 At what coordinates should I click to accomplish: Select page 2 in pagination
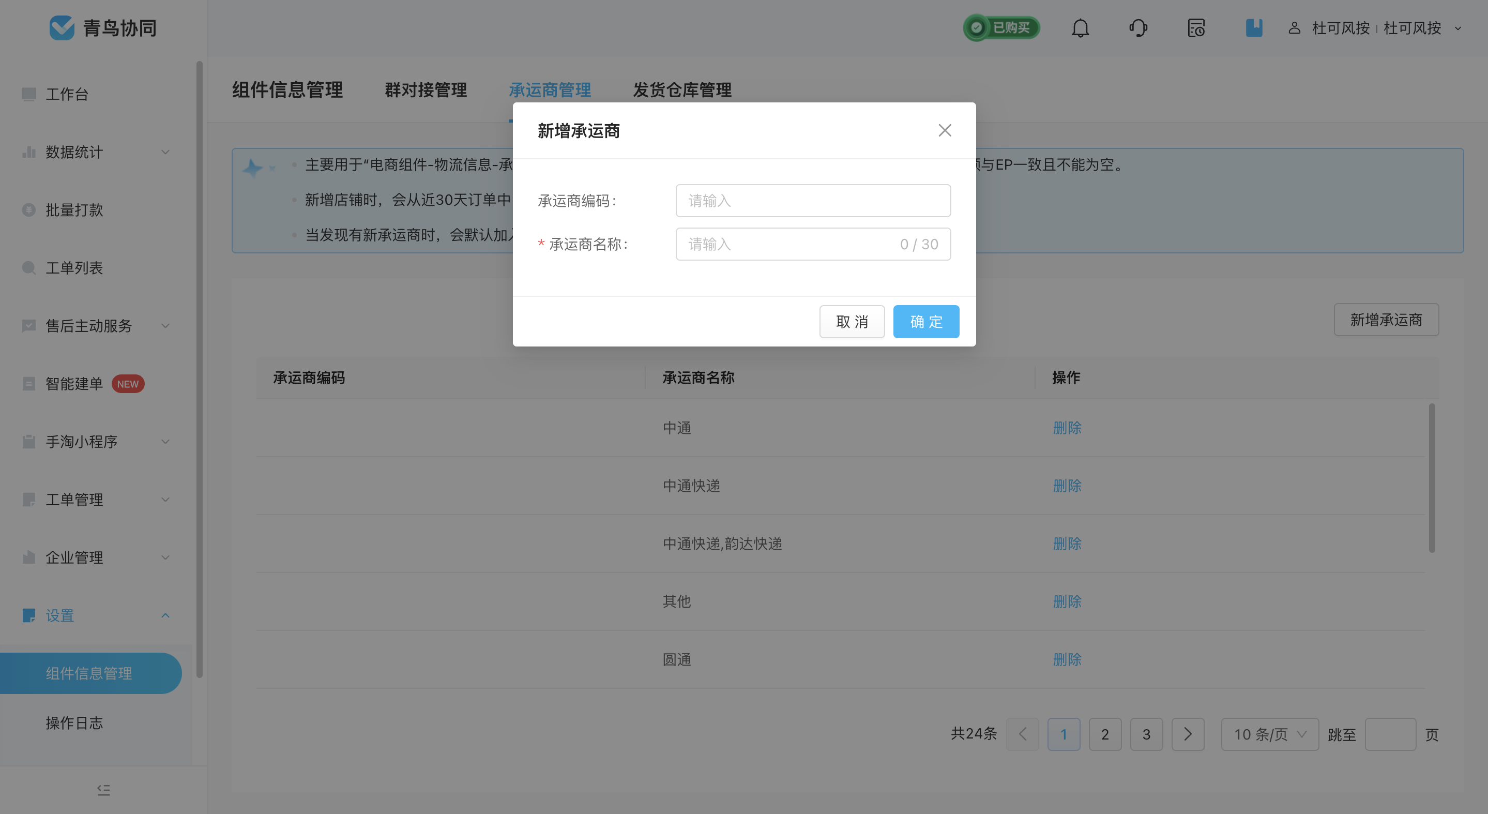point(1105,734)
